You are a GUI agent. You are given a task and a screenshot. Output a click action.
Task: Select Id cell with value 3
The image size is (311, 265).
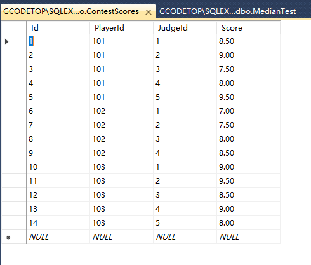point(58,69)
